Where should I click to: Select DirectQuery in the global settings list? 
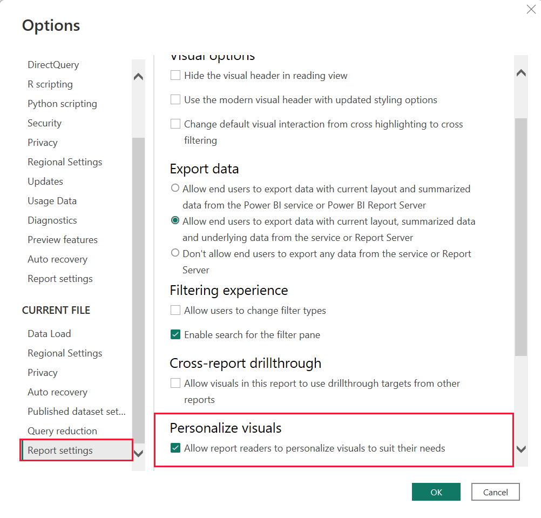(x=53, y=64)
